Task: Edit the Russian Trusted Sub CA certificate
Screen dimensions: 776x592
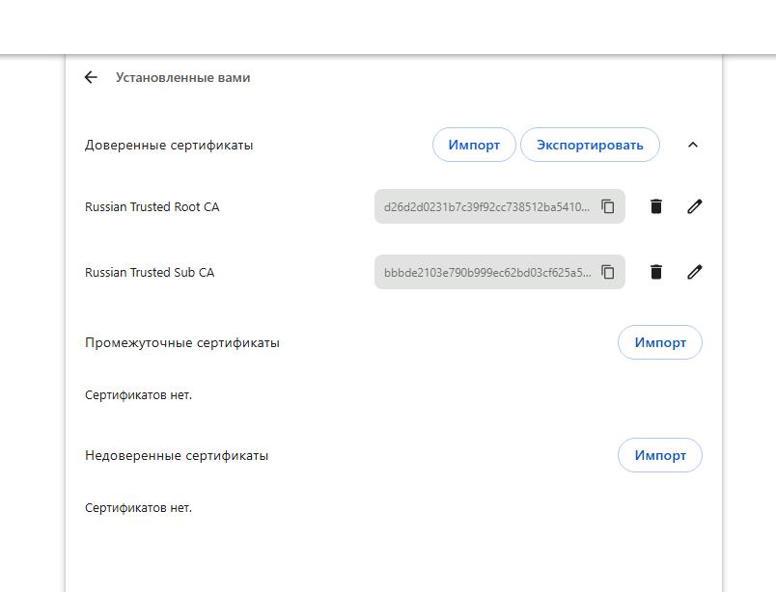Action: [694, 272]
